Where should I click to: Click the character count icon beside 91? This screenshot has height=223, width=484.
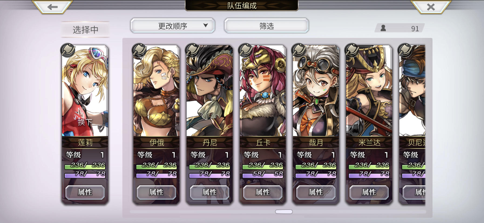click(x=383, y=28)
